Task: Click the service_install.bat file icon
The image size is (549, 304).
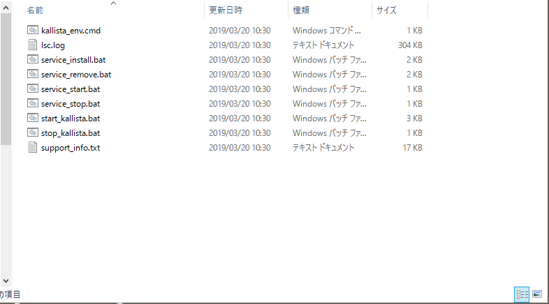Action: tap(33, 59)
